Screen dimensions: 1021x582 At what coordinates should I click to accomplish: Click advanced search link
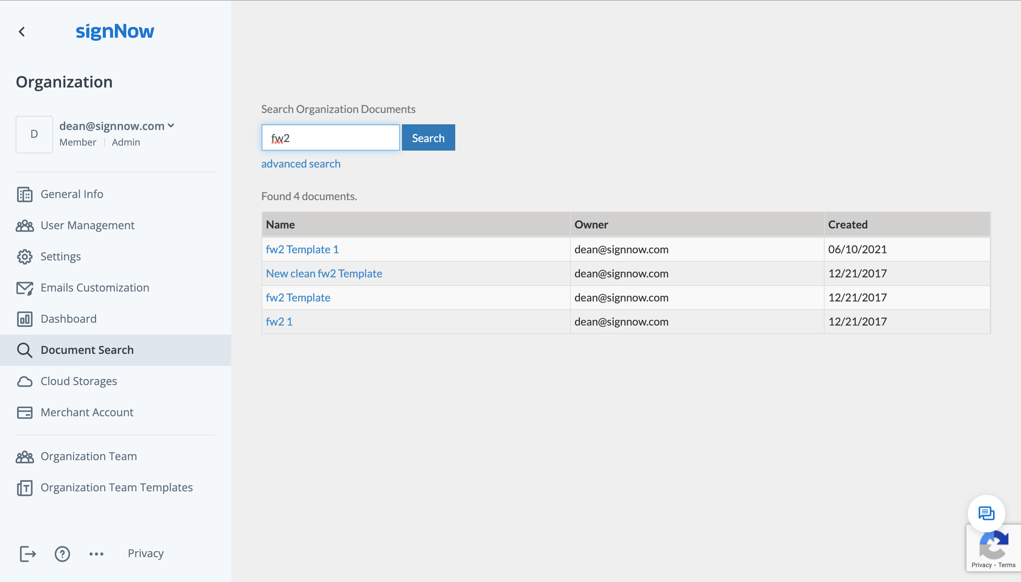click(301, 163)
